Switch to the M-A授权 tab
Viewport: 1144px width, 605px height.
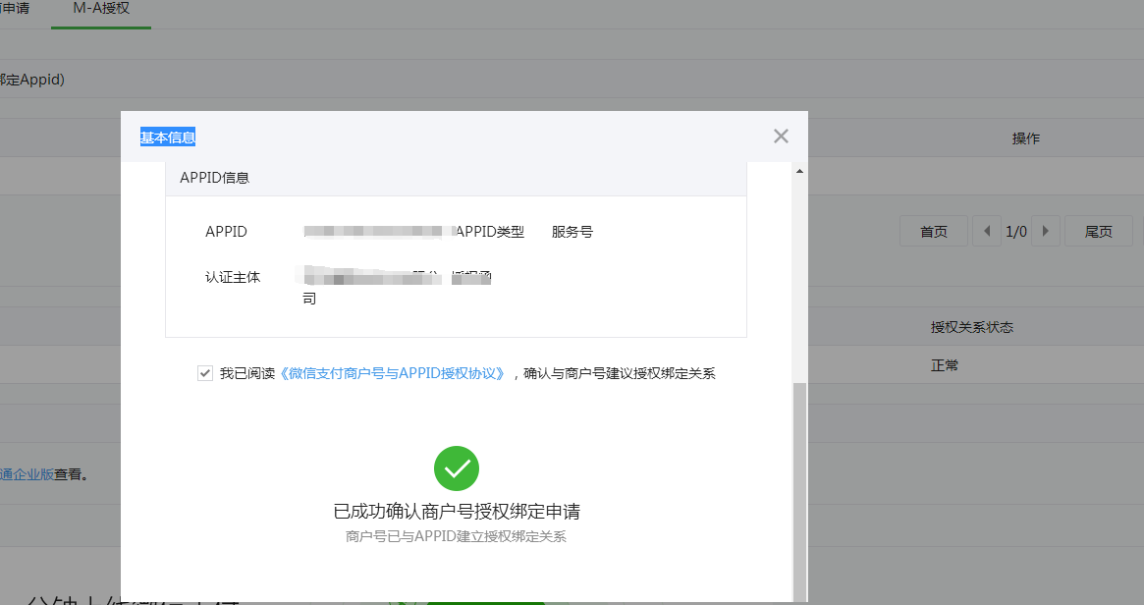[101, 7]
